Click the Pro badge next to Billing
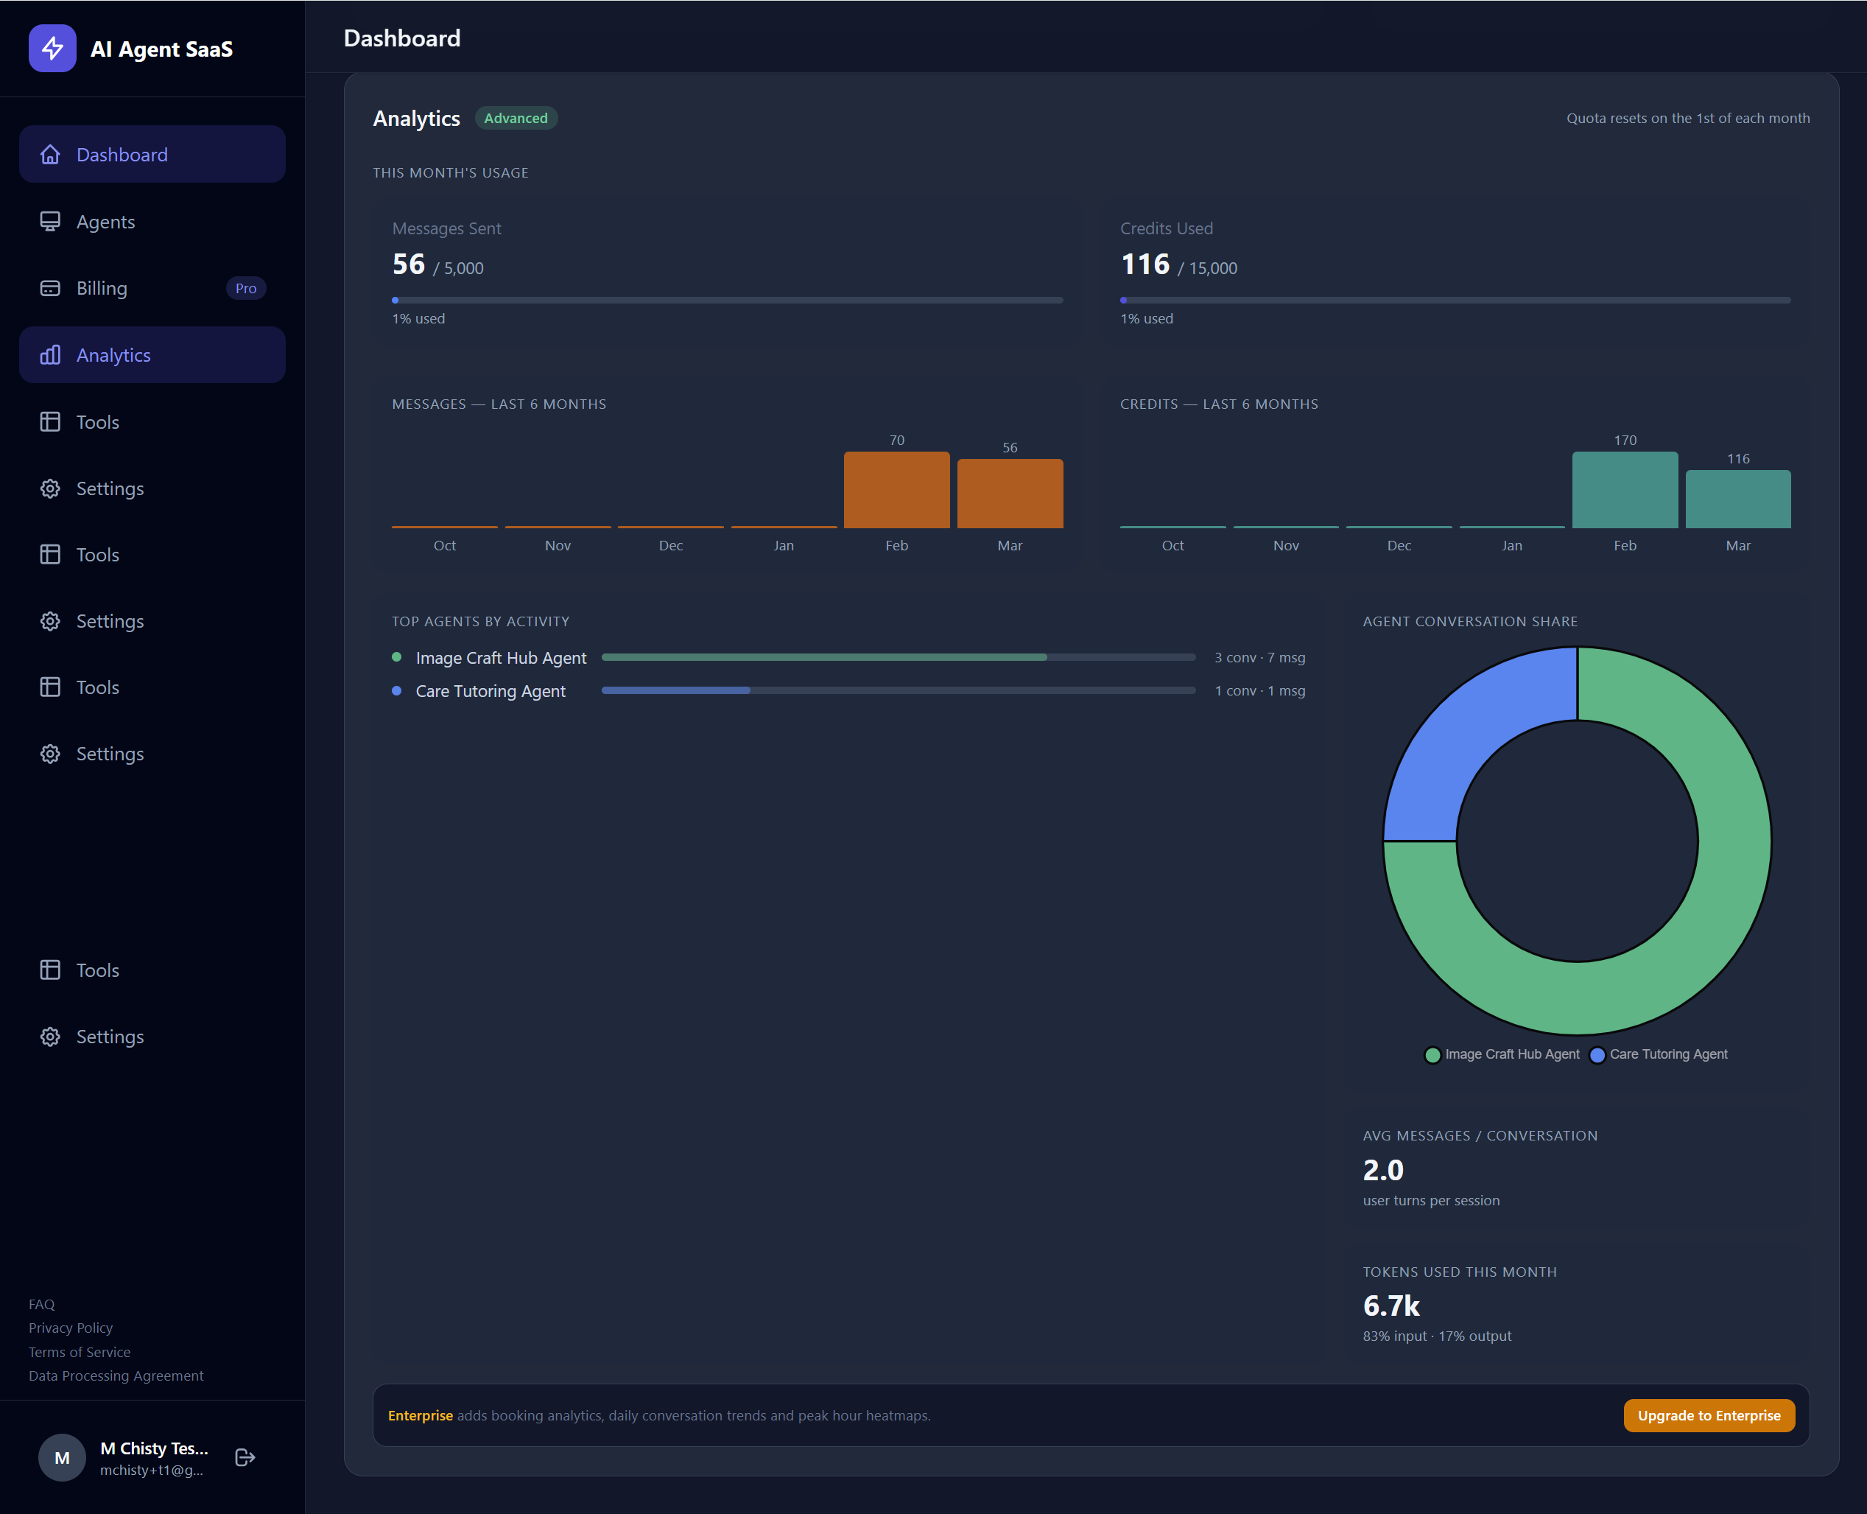The width and height of the screenshot is (1867, 1514). pyautogui.click(x=246, y=288)
